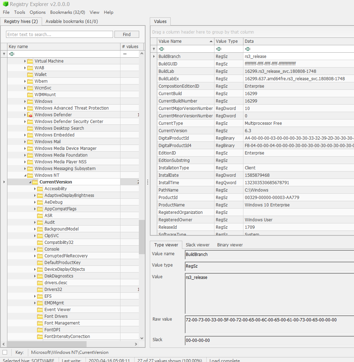Click the ASR folder icon
The image size is (354, 362).
tap(40, 215)
